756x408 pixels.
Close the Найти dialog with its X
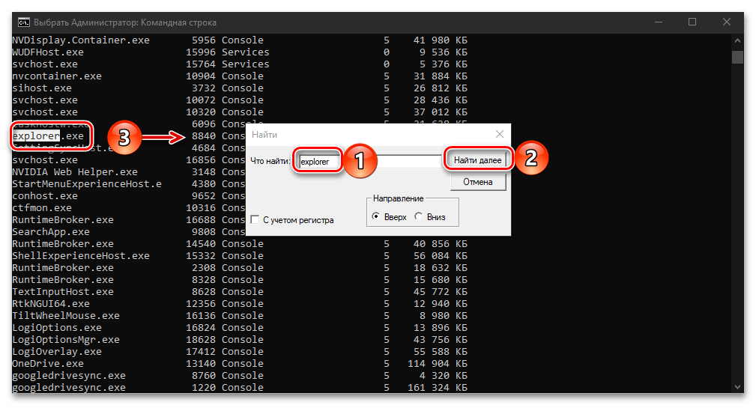pos(499,134)
